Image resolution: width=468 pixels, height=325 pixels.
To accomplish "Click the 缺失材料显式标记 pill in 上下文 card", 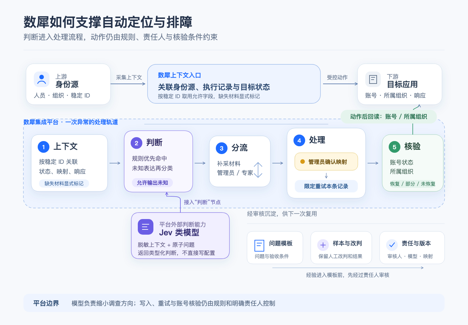I will 64,184.
